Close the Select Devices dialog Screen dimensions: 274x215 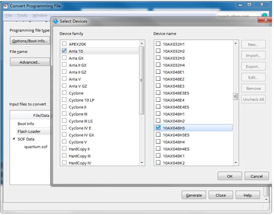coord(265,20)
